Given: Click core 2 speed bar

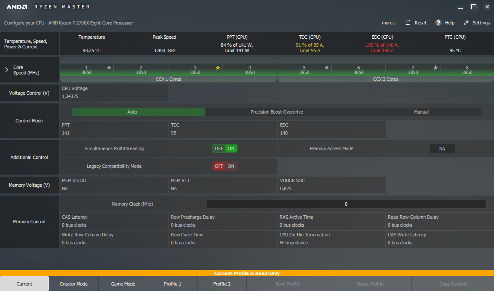Looking at the screenshot, I should coord(141,70).
